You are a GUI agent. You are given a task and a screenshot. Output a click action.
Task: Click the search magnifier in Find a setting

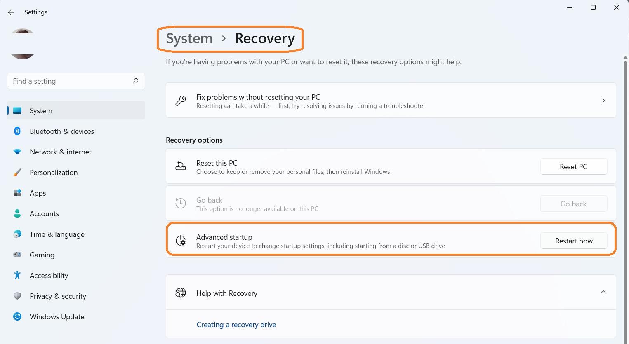pos(135,81)
